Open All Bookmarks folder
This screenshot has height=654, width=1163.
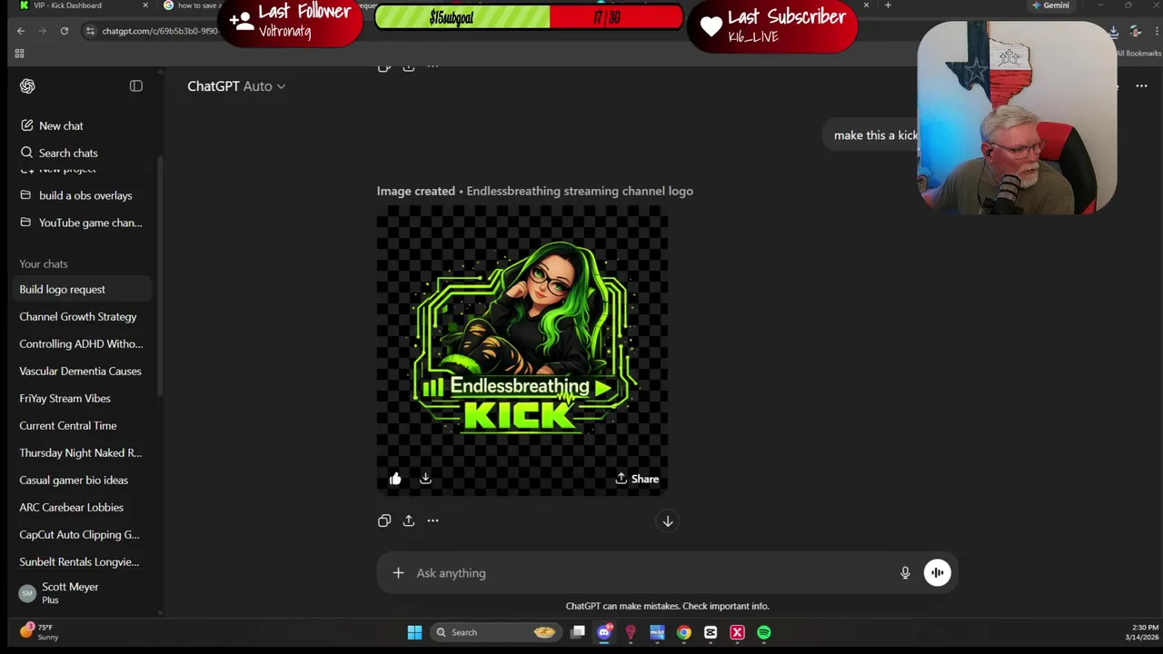point(1138,54)
